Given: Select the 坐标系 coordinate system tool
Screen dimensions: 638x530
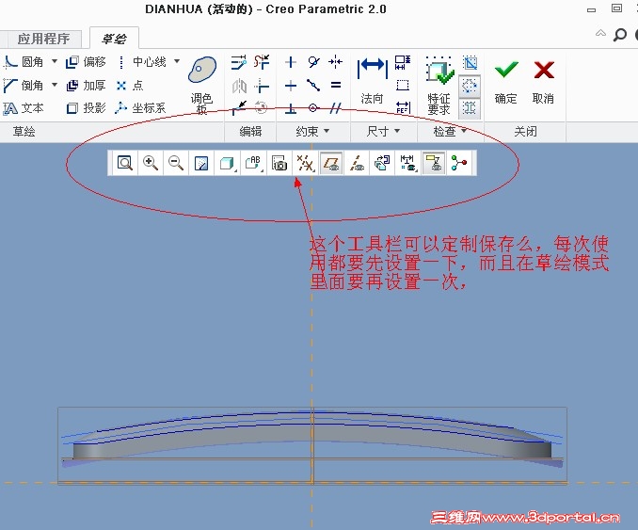Looking at the screenshot, I should click(x=141, y=108).
